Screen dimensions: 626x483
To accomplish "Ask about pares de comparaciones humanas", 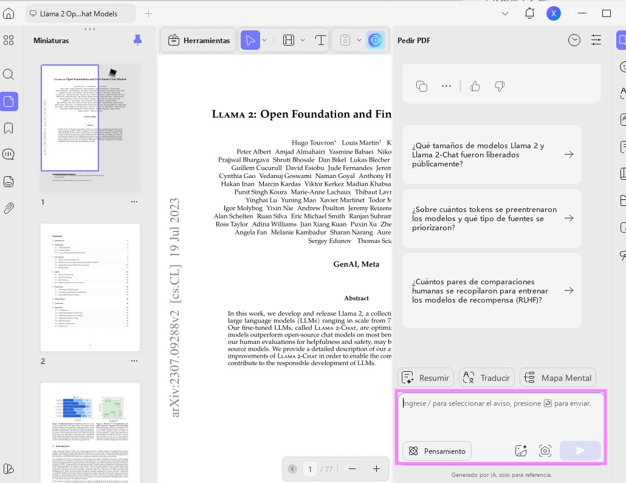I will [x=492, y=290].
